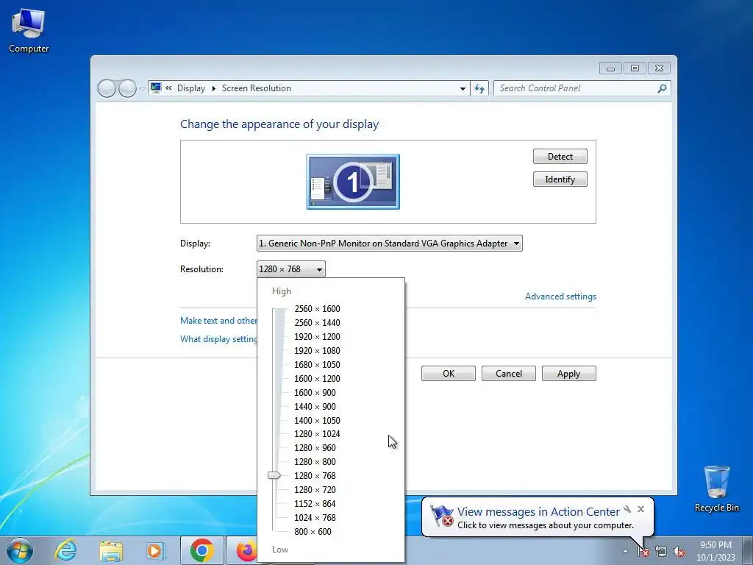Screen dimensions: 753x565
Task: Click the network tray icon
Action: point(661,551)
